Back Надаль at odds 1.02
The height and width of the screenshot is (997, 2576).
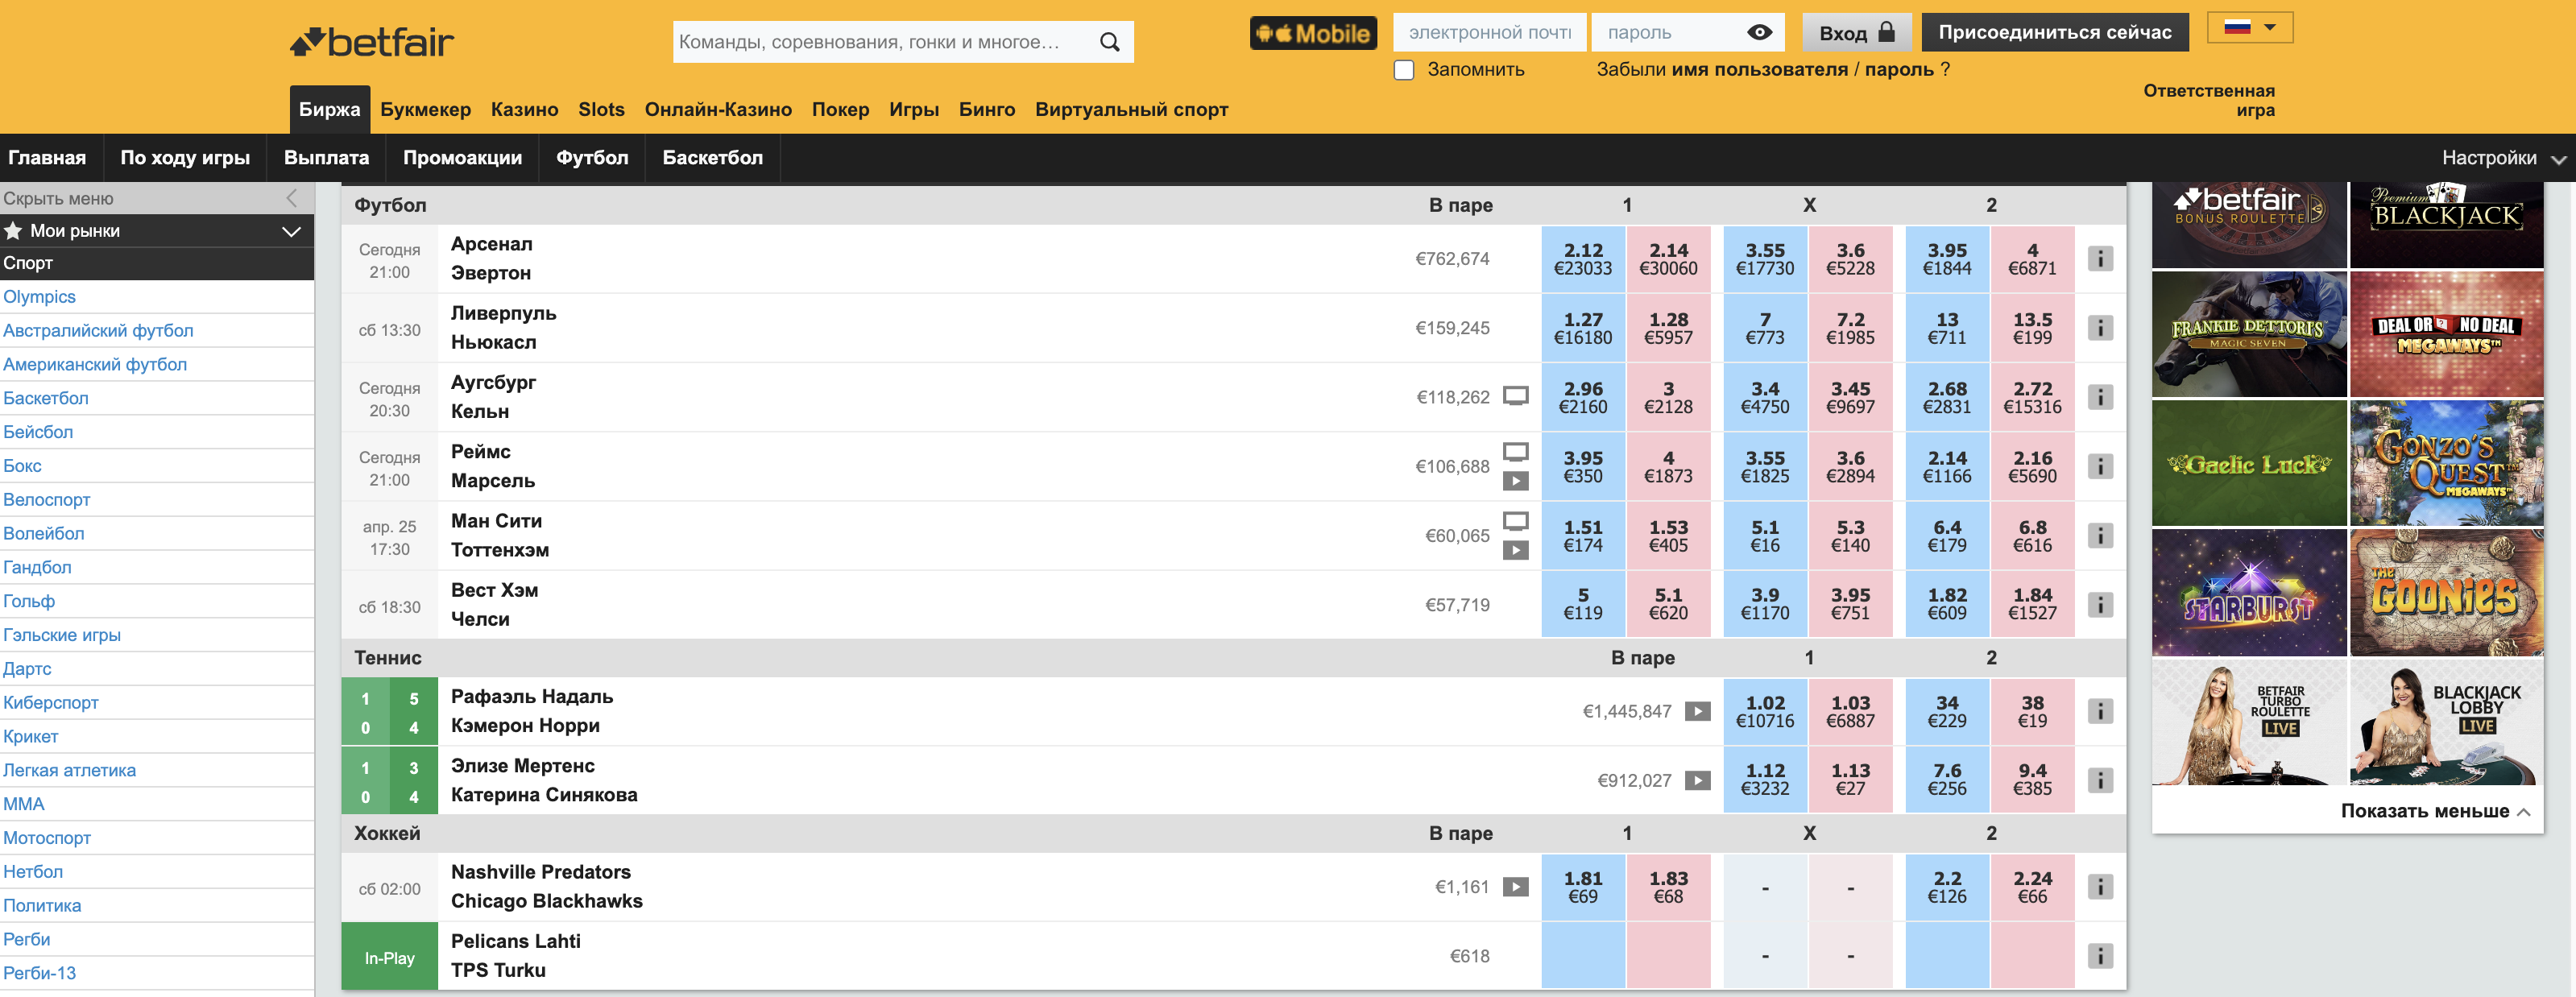(x=1765, y=711)
